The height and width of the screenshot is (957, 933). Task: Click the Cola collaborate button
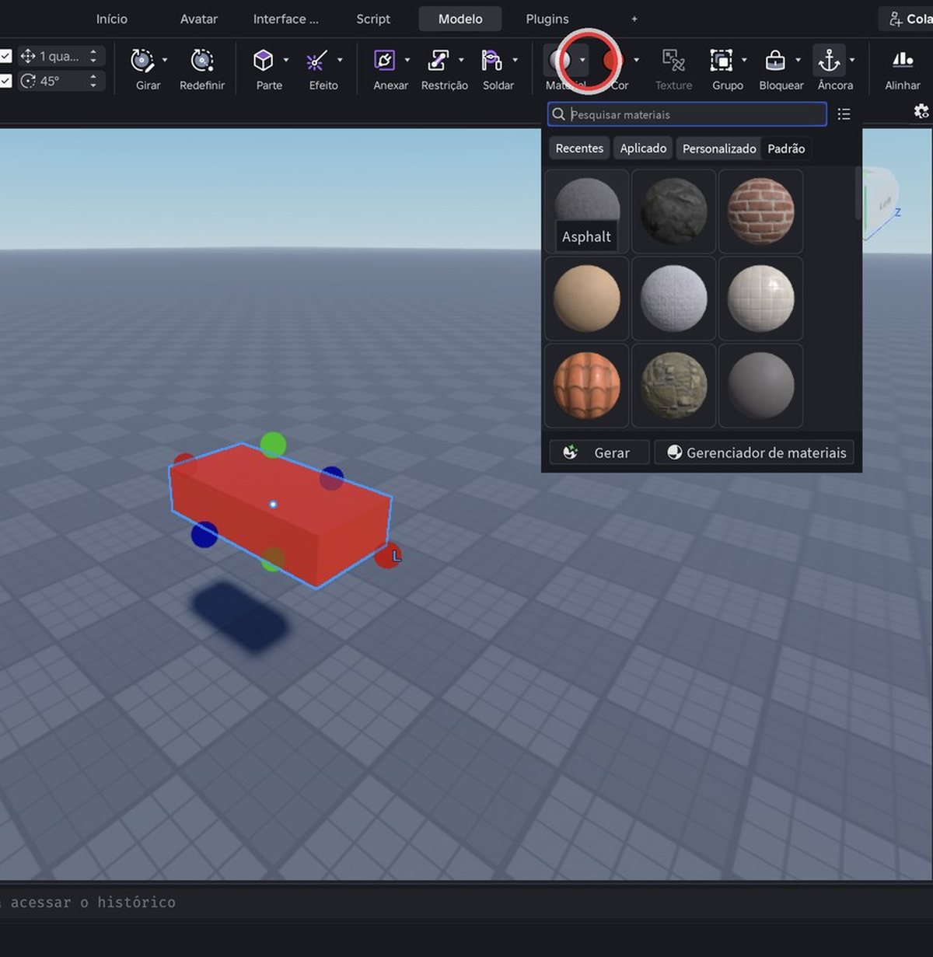[907, 19]
